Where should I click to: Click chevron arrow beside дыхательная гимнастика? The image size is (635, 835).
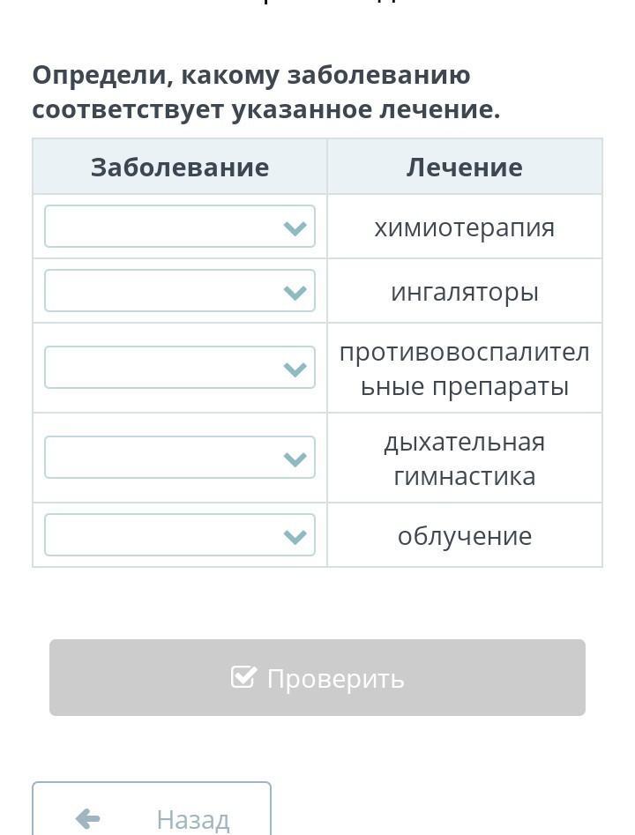pos(295,459)
